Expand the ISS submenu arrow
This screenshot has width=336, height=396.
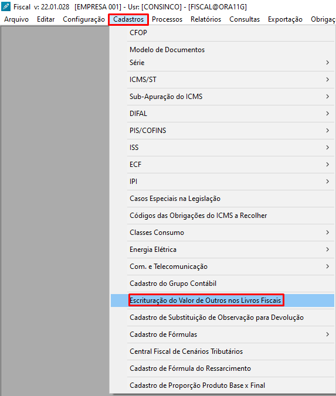pyautogui.click(x=327, y=148)
